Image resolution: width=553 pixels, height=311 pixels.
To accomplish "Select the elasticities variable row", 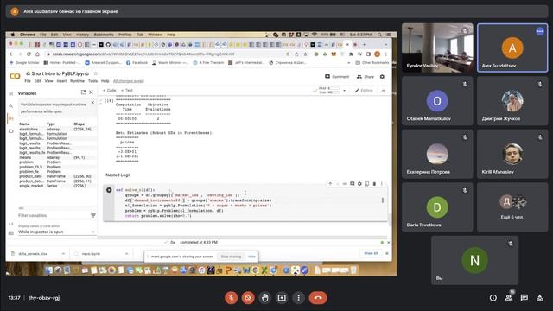I will [56, 130].
